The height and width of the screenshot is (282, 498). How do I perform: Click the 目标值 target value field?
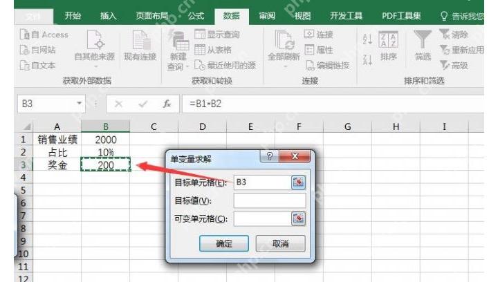(x=270, y=200)
